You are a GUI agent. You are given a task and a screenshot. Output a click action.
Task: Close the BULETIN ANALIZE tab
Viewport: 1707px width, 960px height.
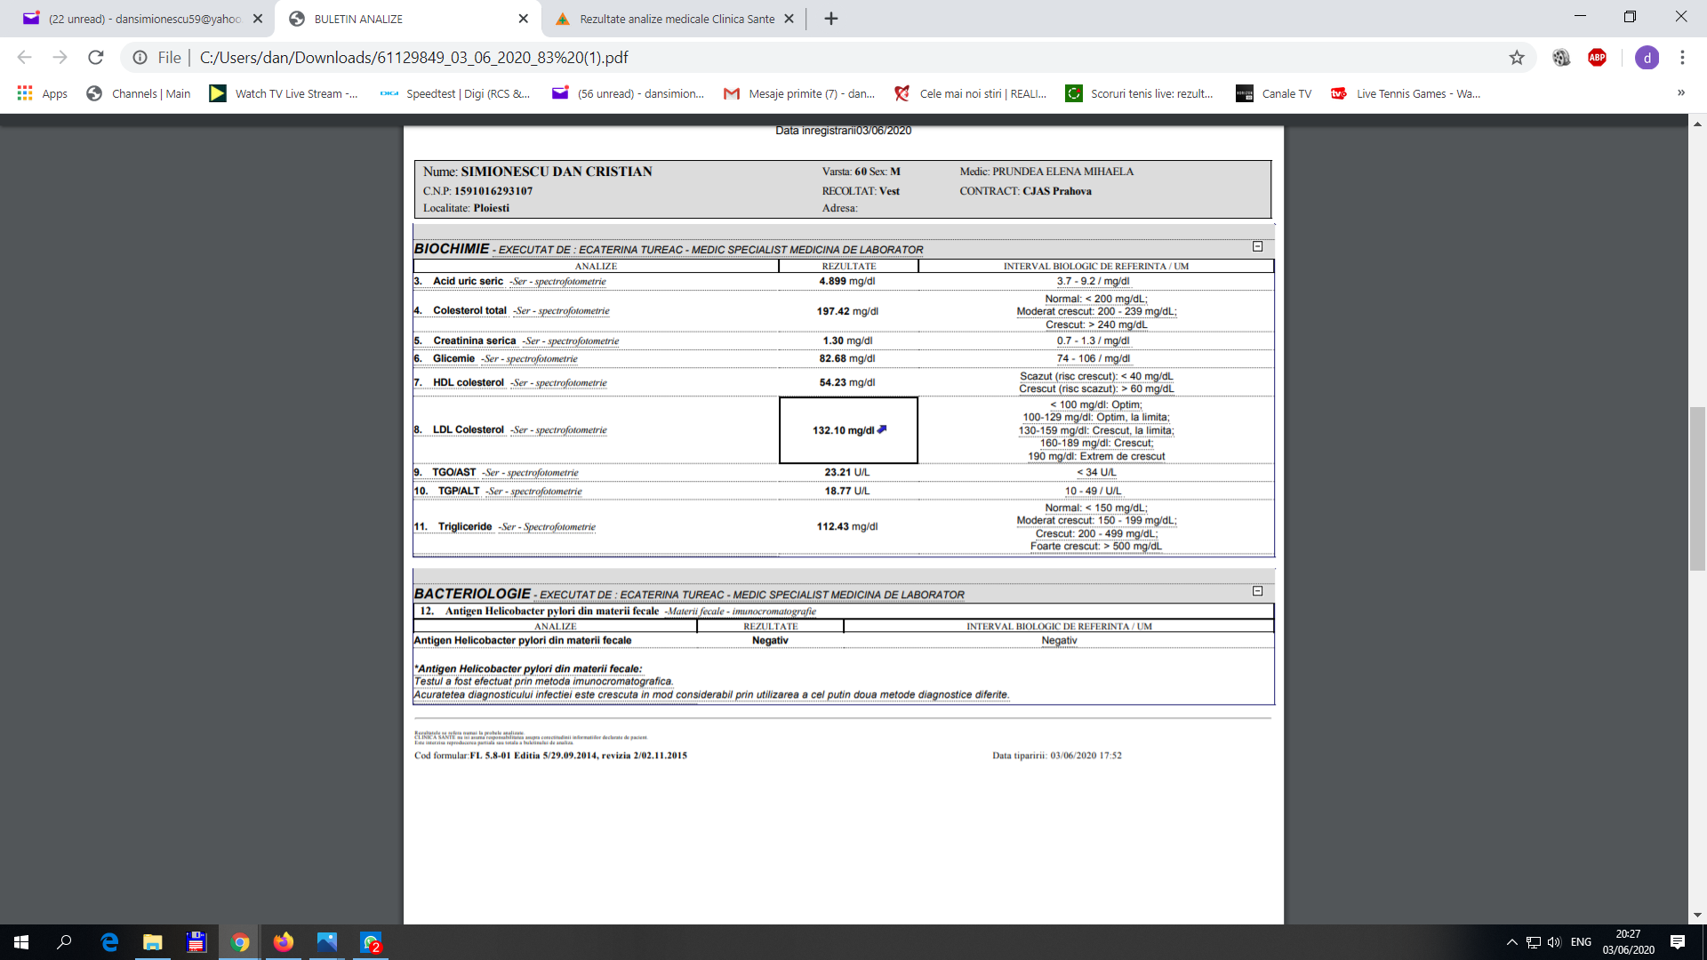tap(523, 19)
